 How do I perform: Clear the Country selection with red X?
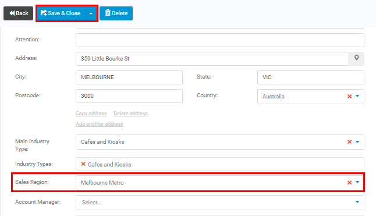349,97
